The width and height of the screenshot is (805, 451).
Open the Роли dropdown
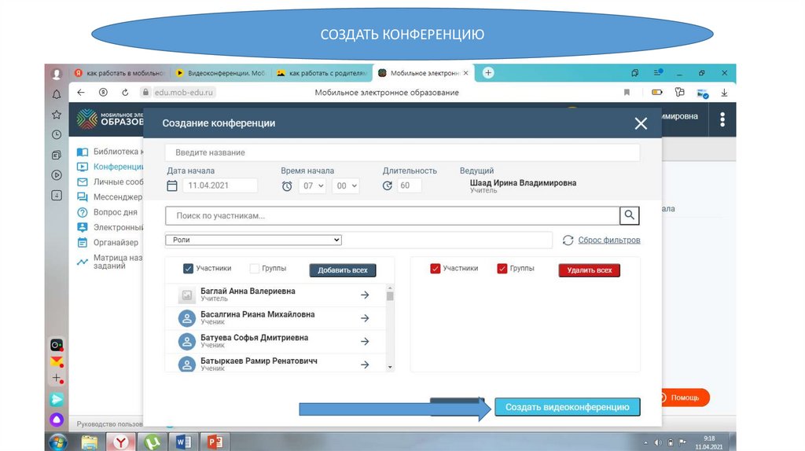point(253,240)
